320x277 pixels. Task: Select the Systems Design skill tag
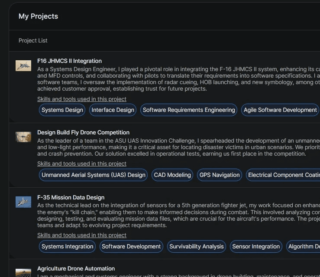tap(62, 110)
